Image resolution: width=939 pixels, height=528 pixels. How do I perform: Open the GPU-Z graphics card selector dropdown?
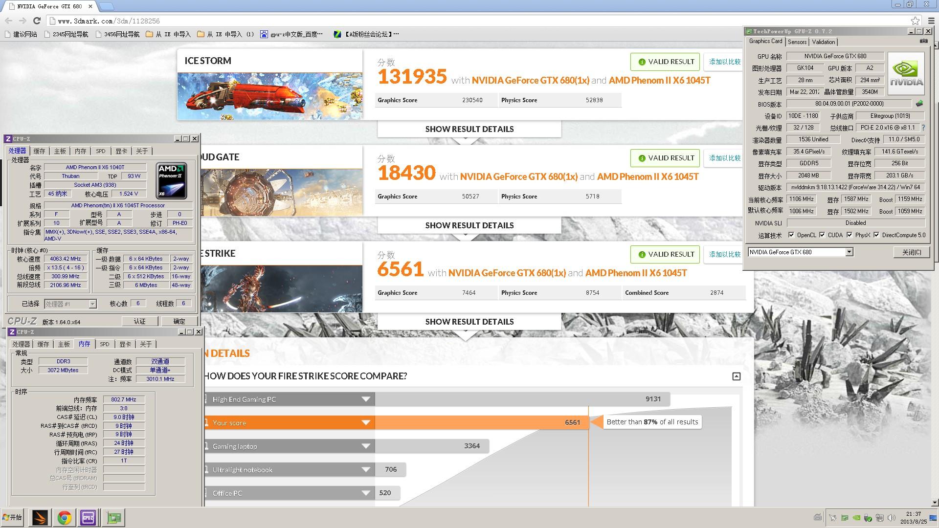pyautogui.click(x=849, y=252)
